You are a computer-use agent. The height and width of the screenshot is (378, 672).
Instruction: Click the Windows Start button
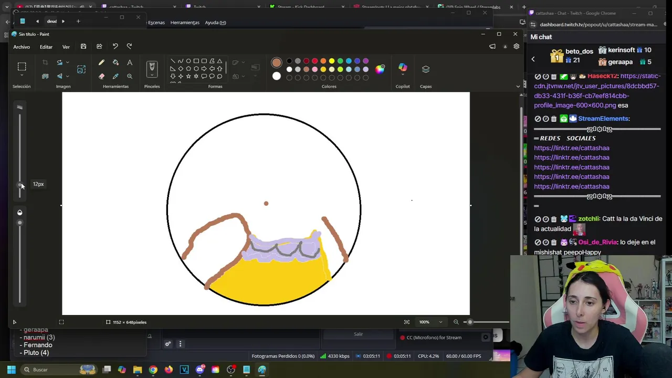tap(11, 370)
